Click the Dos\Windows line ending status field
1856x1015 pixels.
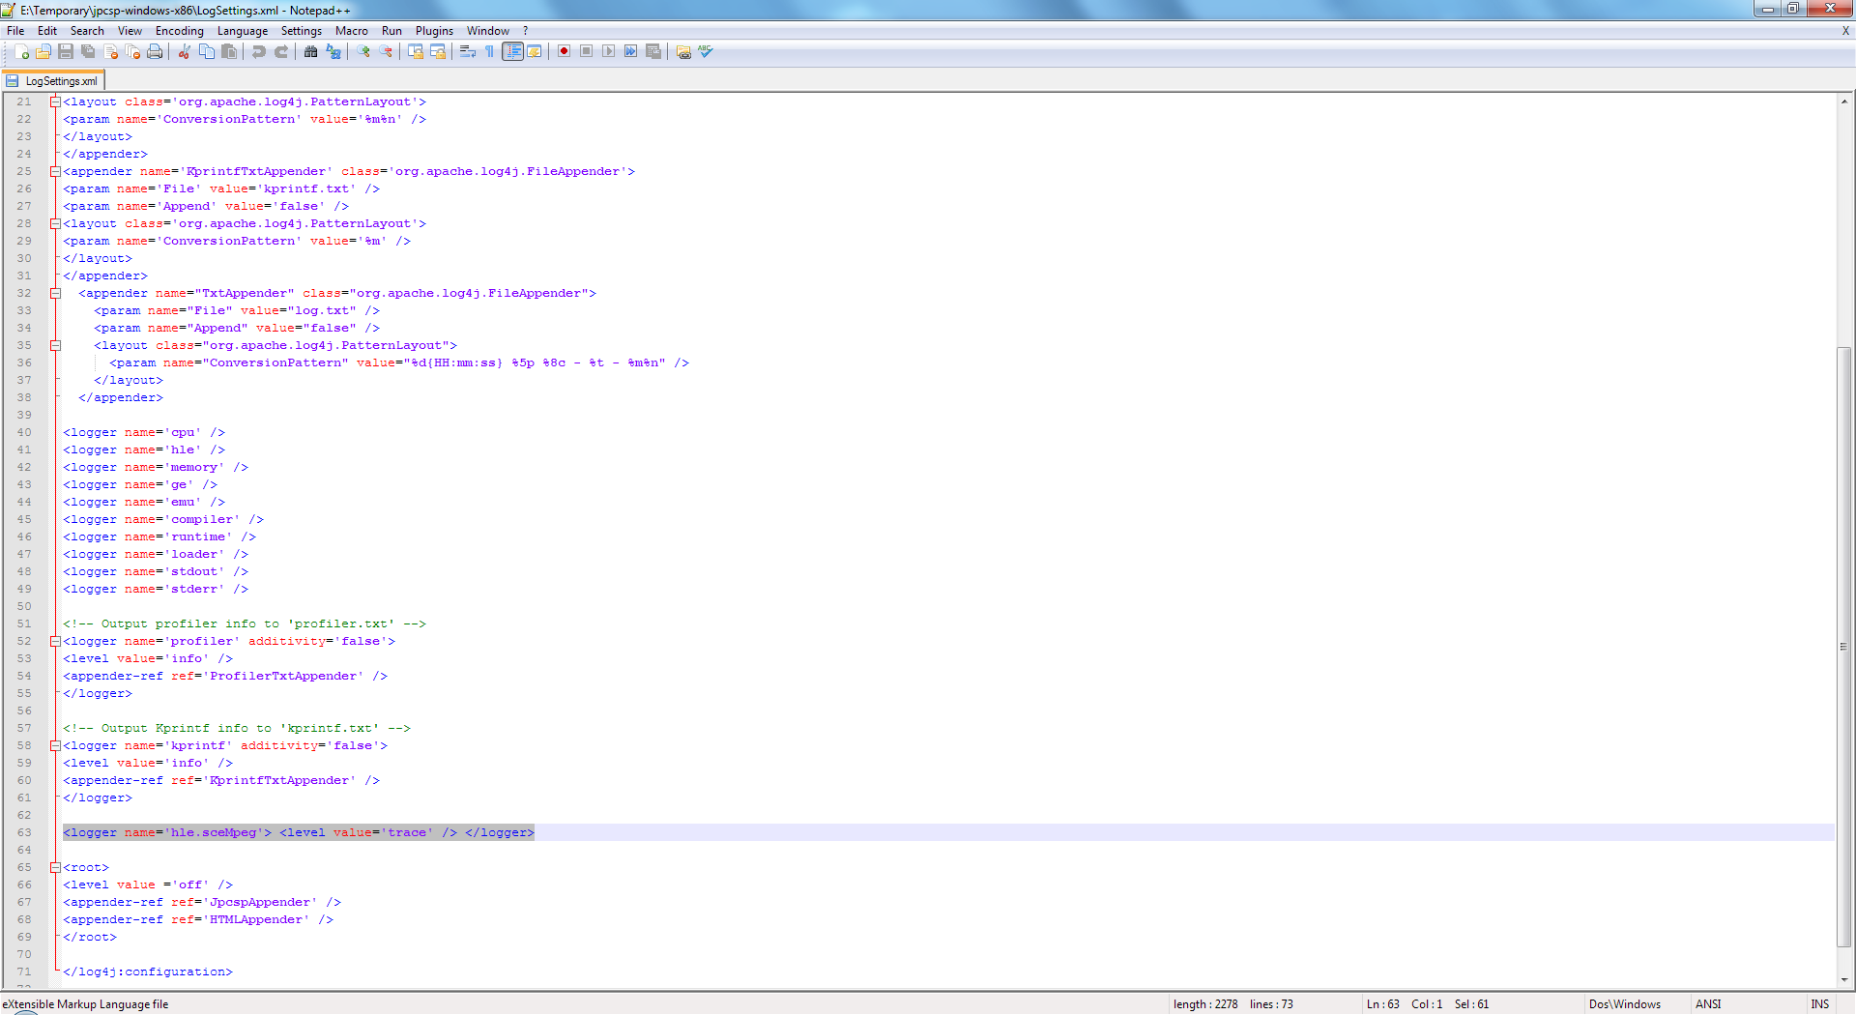(1624, 1004)
